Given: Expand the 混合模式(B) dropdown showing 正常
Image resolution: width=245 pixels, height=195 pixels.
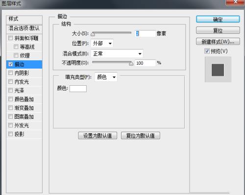Looking at the screenshot, I should pos(117,53).
